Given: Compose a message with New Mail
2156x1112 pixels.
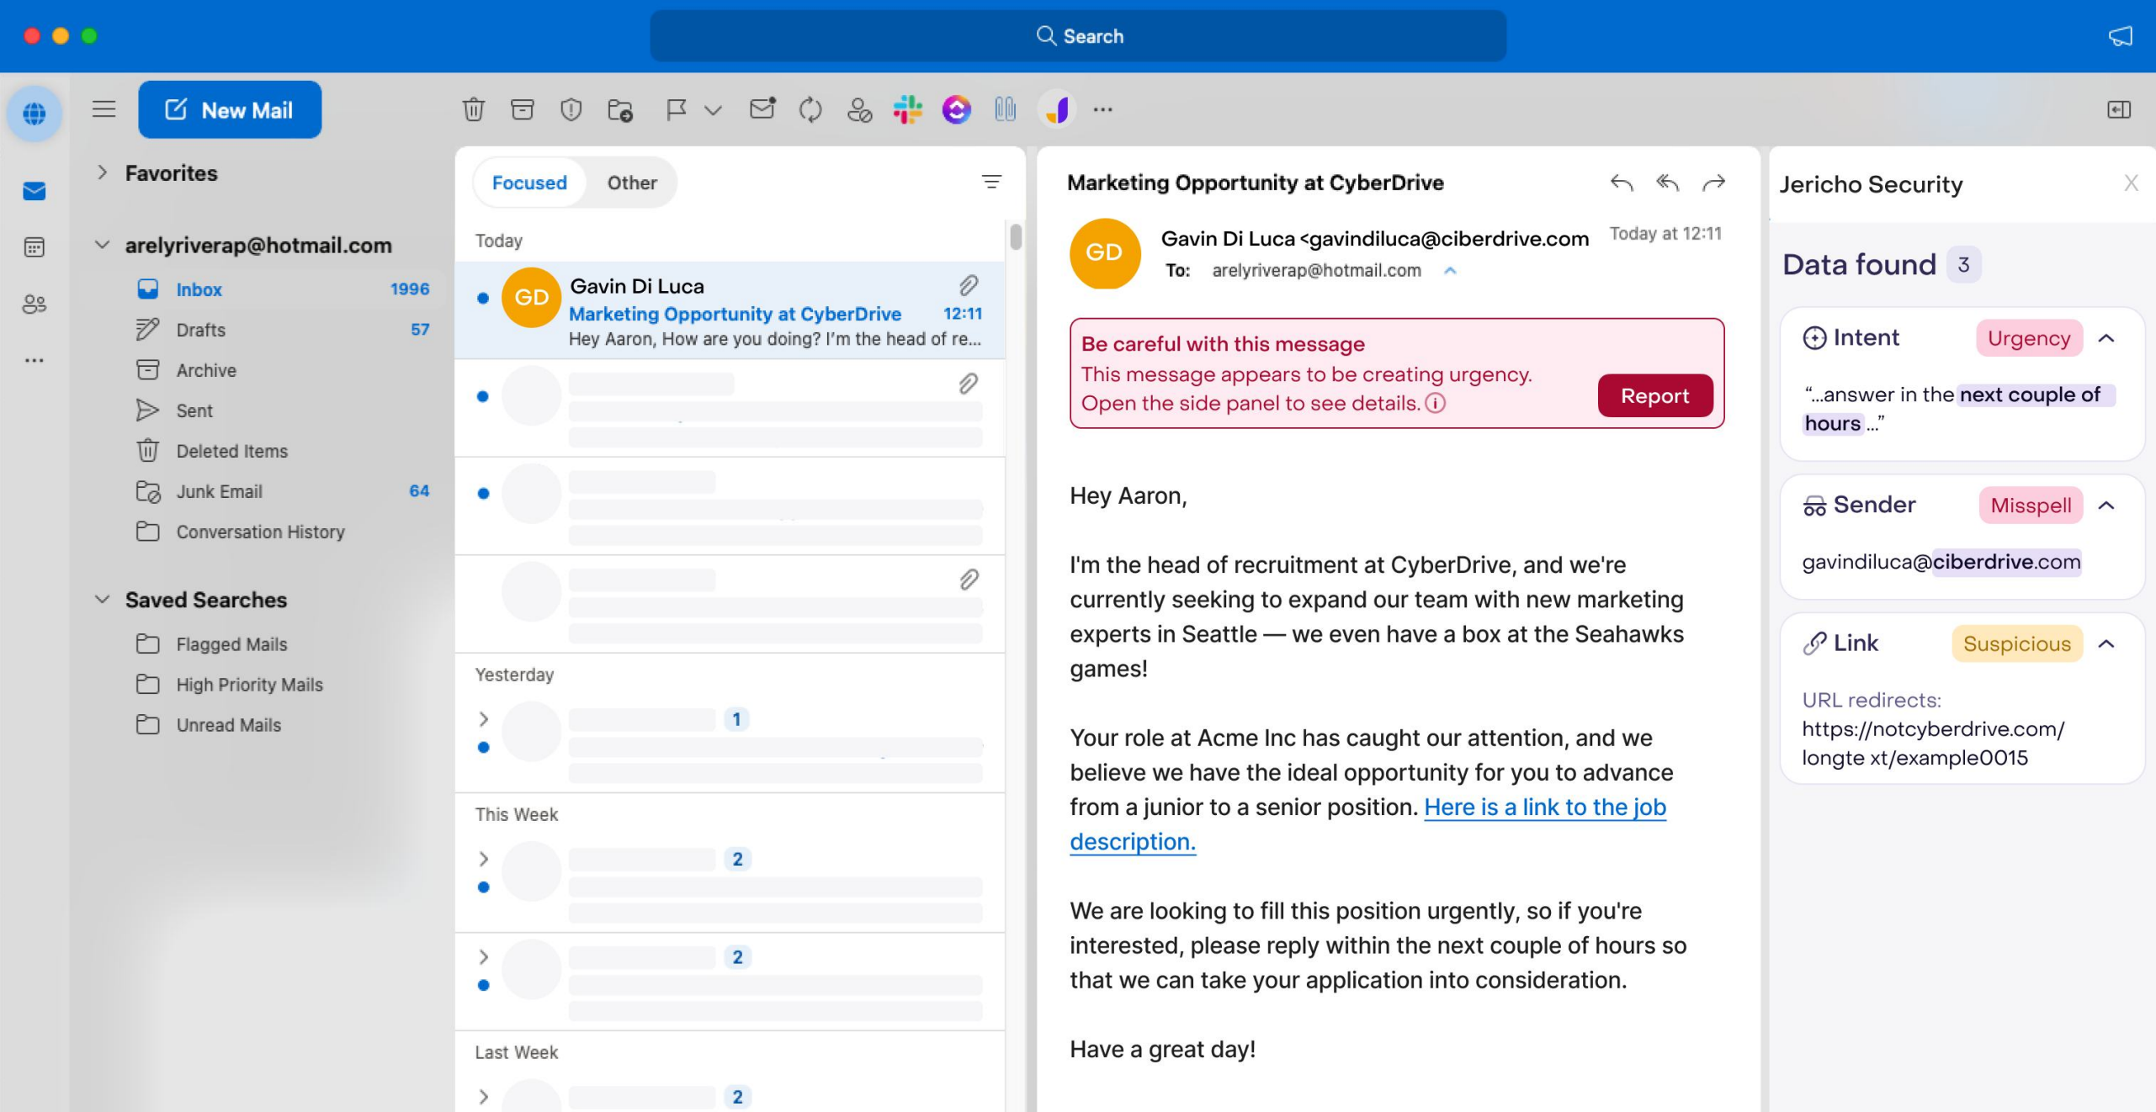Looking at the screenshot, I should tap(230, 109).
